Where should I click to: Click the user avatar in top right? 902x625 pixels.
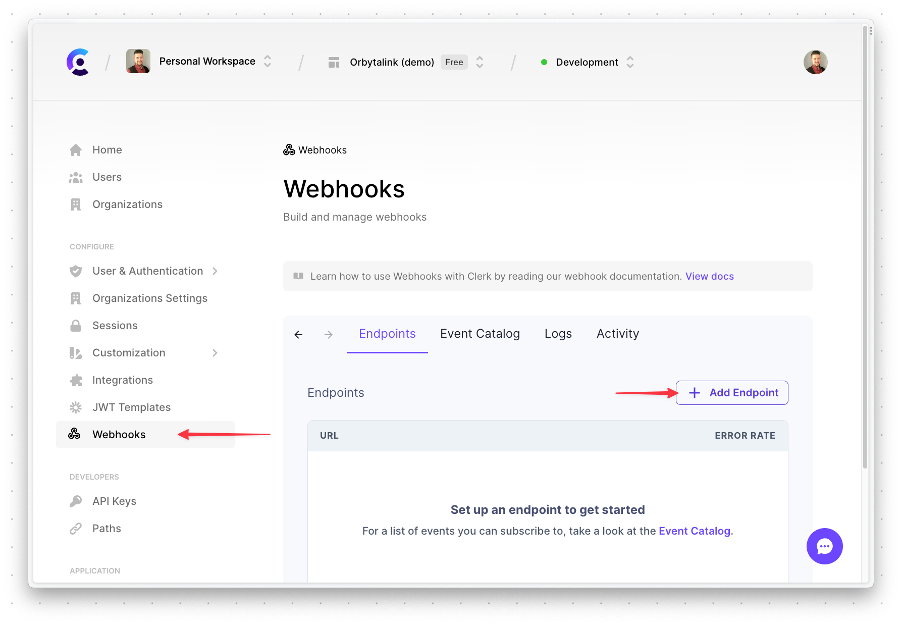pos(815,62)
